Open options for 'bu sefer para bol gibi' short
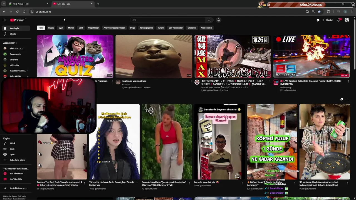 (x=242, y=183)
